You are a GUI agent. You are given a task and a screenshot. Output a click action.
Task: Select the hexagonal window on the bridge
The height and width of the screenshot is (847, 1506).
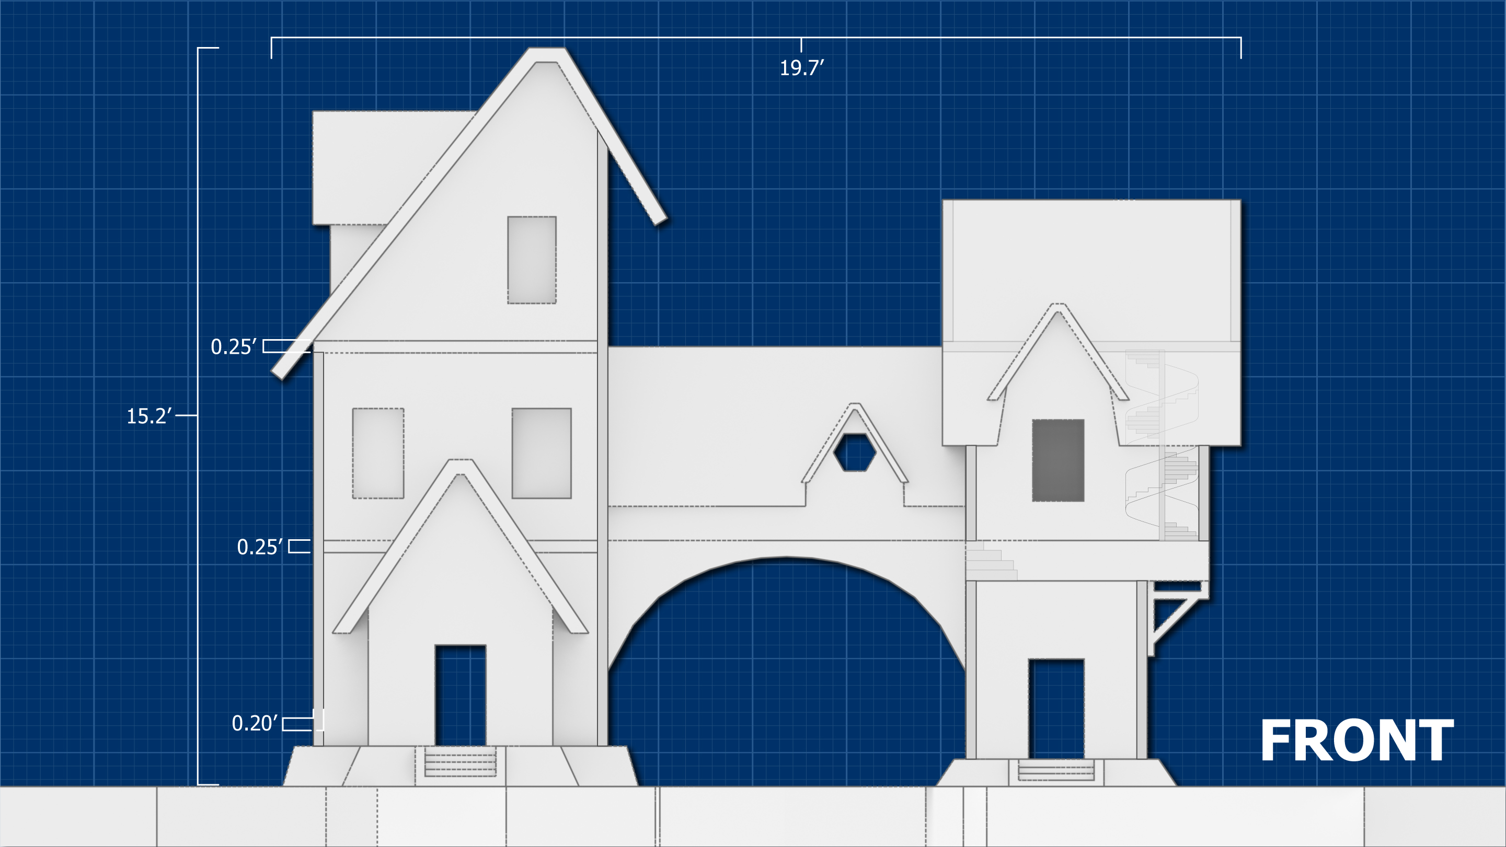pyautogui.click(x=855, y=452)
